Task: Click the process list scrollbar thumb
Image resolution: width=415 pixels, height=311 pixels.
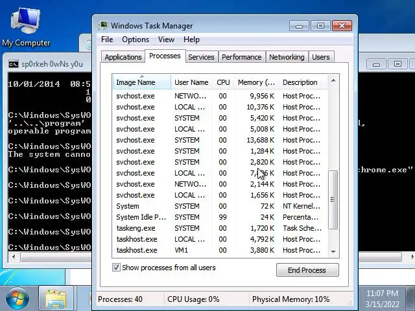Action: pos(333,200)
